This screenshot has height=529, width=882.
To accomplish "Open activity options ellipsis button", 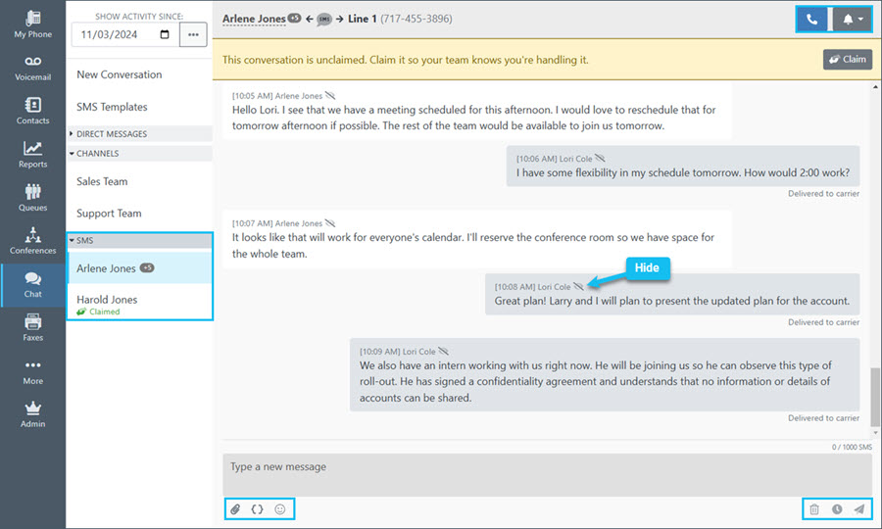I will click(193, 34).
